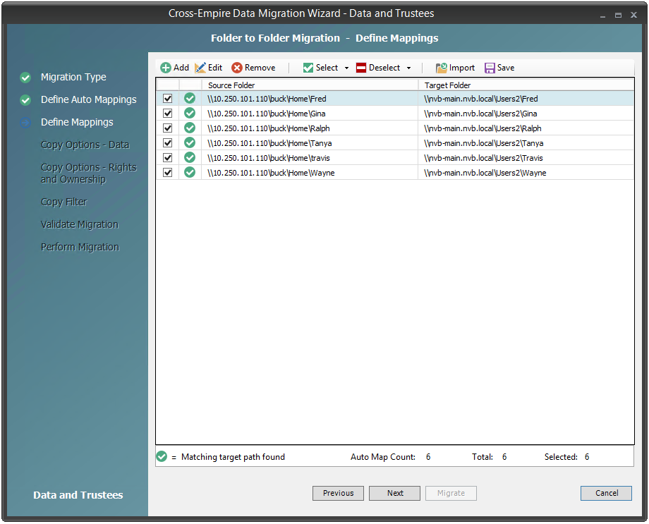Sort by Source Folder column header
Image resolution: width=649 pixels, height=524 pixels.
point(309,85)
